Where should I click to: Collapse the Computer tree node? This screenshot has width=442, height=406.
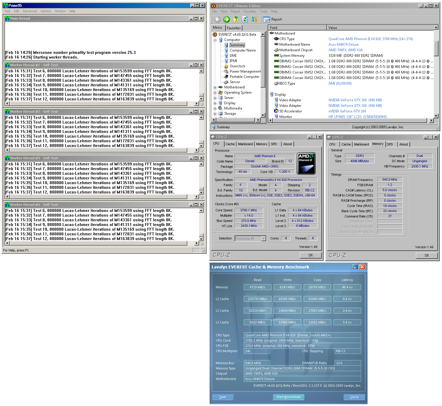[x=215, y=40]
